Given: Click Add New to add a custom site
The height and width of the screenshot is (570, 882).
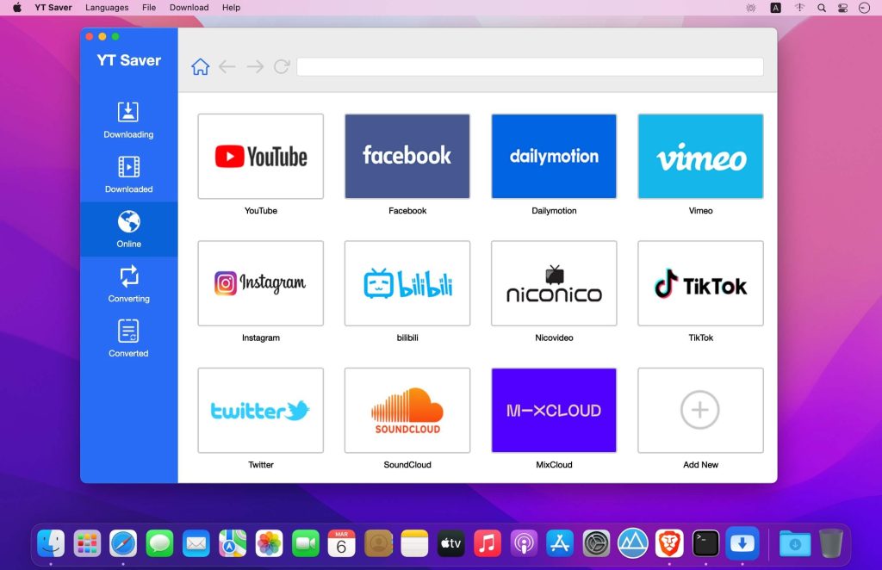Looking at the screenshot, I should [x=700, y=411].
